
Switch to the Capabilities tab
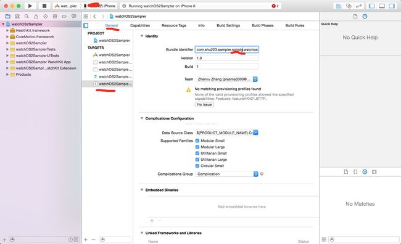140,25
